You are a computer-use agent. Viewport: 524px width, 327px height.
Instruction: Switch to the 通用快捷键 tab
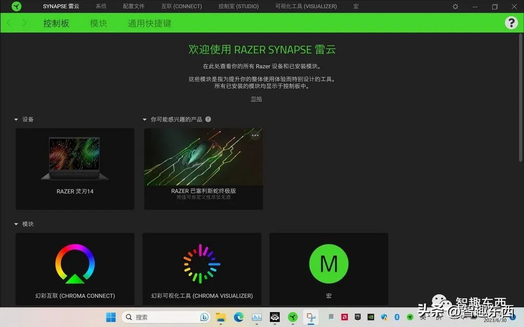click(149, 22)
